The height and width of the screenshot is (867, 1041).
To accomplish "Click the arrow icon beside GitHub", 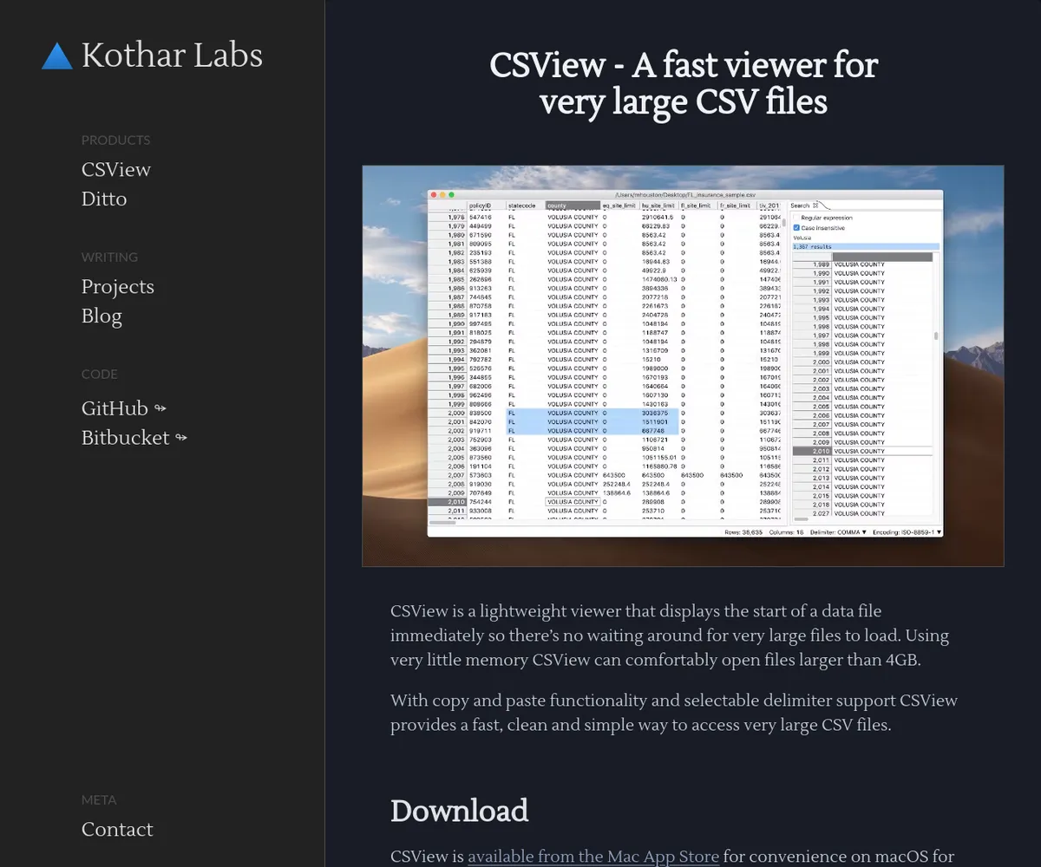I will tap(160, 408).
